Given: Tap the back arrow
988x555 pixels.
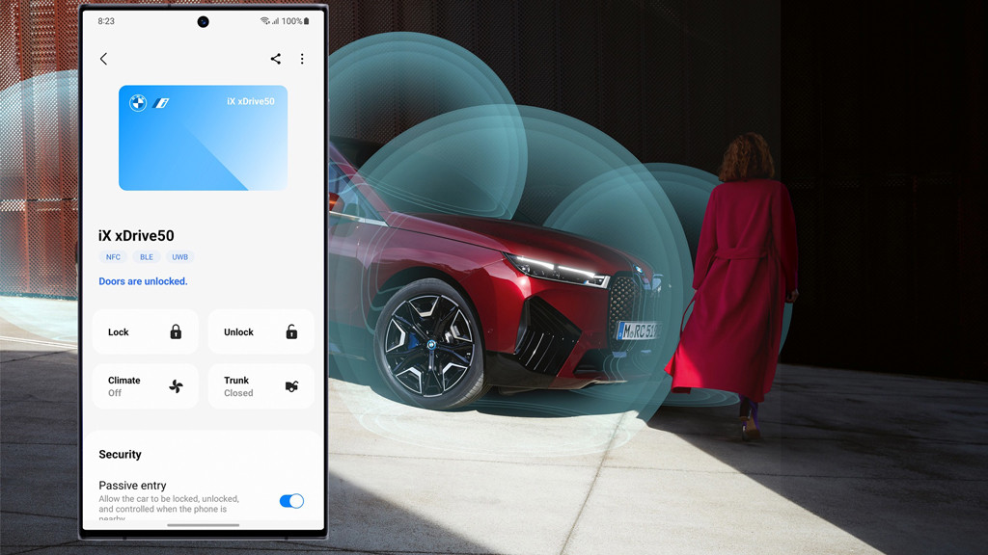Looking at the screenshot, I should point(104,59).
